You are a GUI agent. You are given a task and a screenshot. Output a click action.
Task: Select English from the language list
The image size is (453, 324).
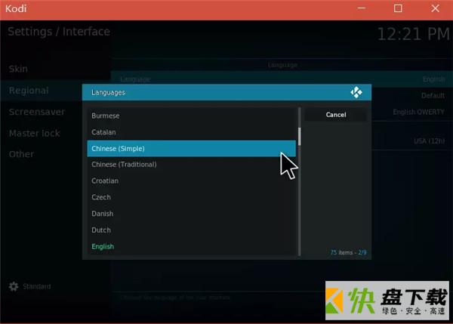tap(191, 246)
